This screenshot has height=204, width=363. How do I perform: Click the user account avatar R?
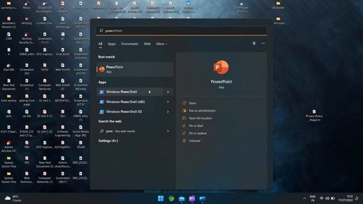(254, 43)
